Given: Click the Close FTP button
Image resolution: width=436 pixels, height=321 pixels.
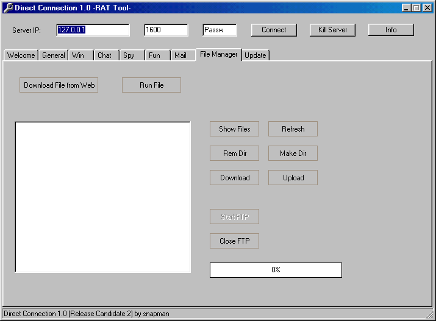Looking at the screenshot, I should click(234, 241).
